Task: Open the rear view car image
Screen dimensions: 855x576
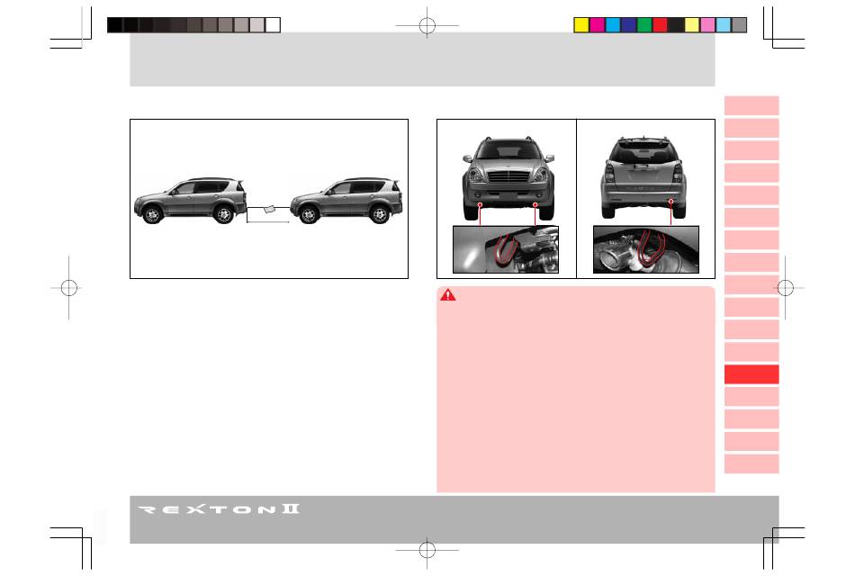Action: point(643,178)
